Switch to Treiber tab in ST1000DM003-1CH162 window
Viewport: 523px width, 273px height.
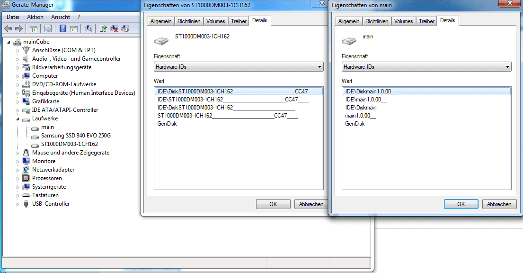coord(239,21)
